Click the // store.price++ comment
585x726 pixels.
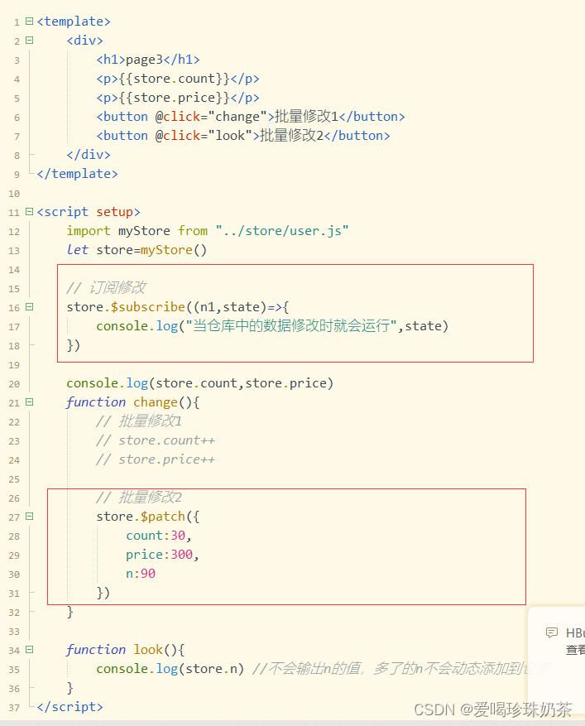156,459
